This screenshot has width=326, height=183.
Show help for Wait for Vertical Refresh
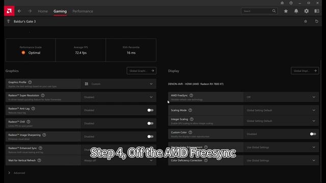coord(39,161)
